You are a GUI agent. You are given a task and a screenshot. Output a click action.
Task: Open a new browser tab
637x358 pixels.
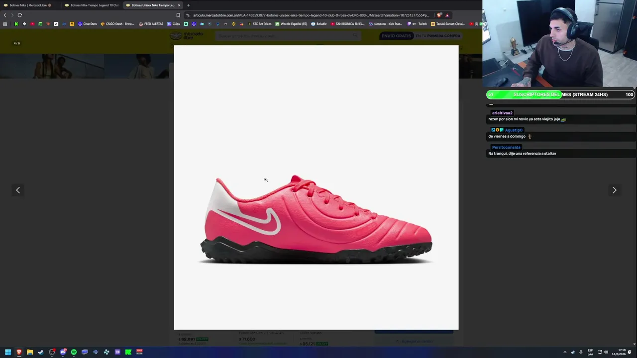click(188, 5)
